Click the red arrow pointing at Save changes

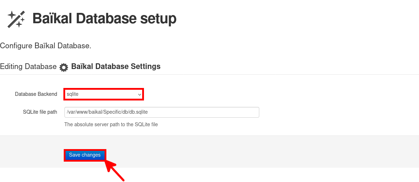pyautogui.click(x=115, y=171)
